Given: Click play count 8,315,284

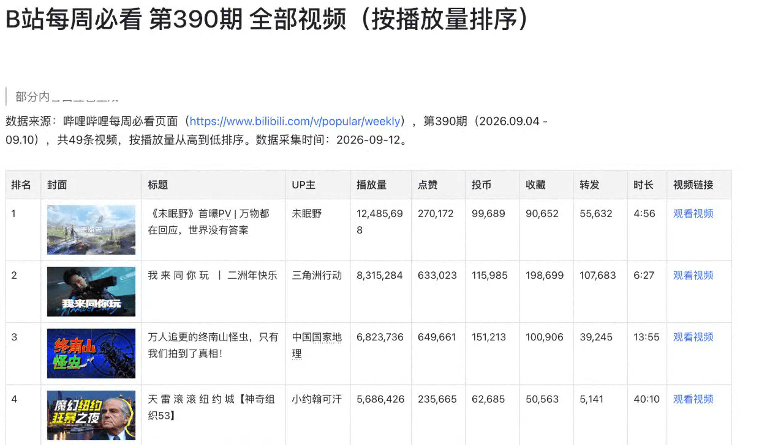Looking at the screenshot, I should coord(380,275).
